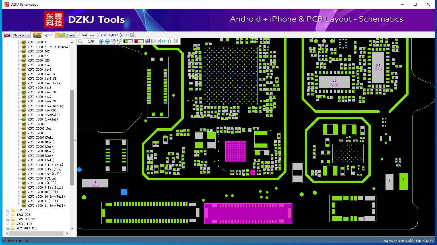Click the DZKJ red logo in the banner
Image resolution: width=437 pixels, height=245 pixels.
click(54, 20)
